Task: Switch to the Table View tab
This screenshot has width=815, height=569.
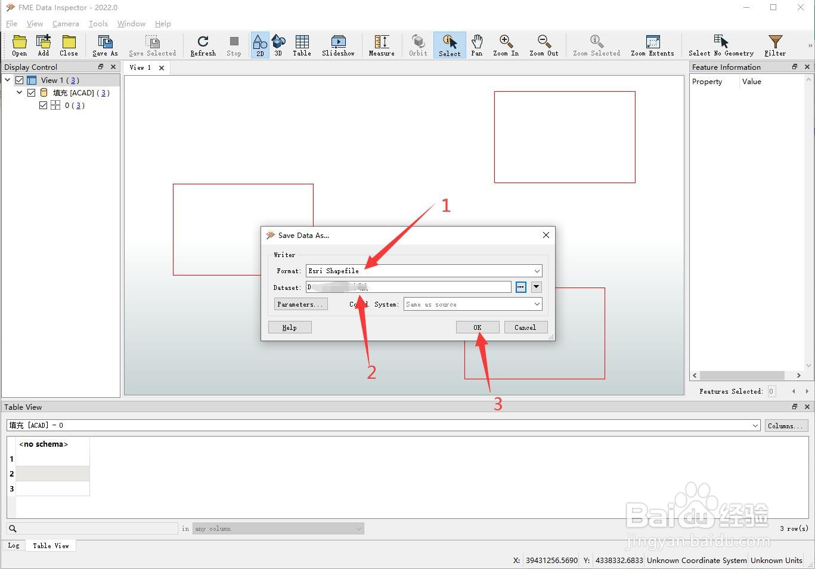Action: [x=51, y=546]
